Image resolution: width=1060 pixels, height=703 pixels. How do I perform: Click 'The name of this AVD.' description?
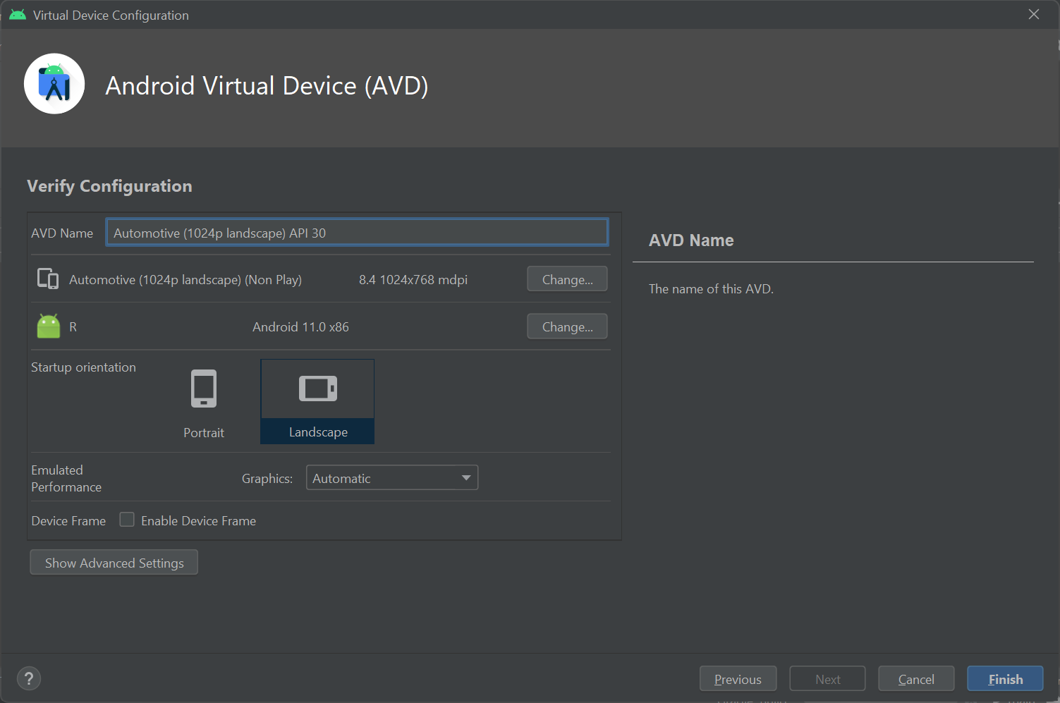(x=711, y=289)
